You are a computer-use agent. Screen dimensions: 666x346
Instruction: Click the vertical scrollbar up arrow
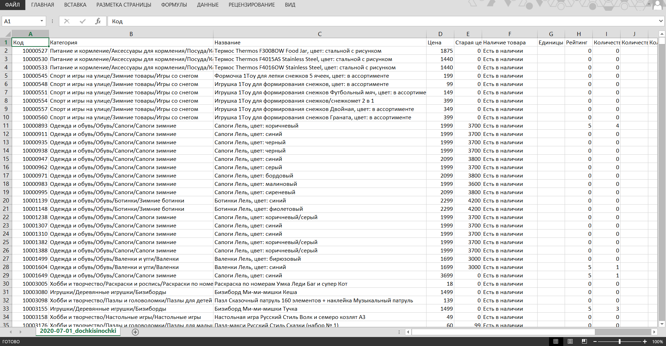pyautogui.click(x=661, y=34)
